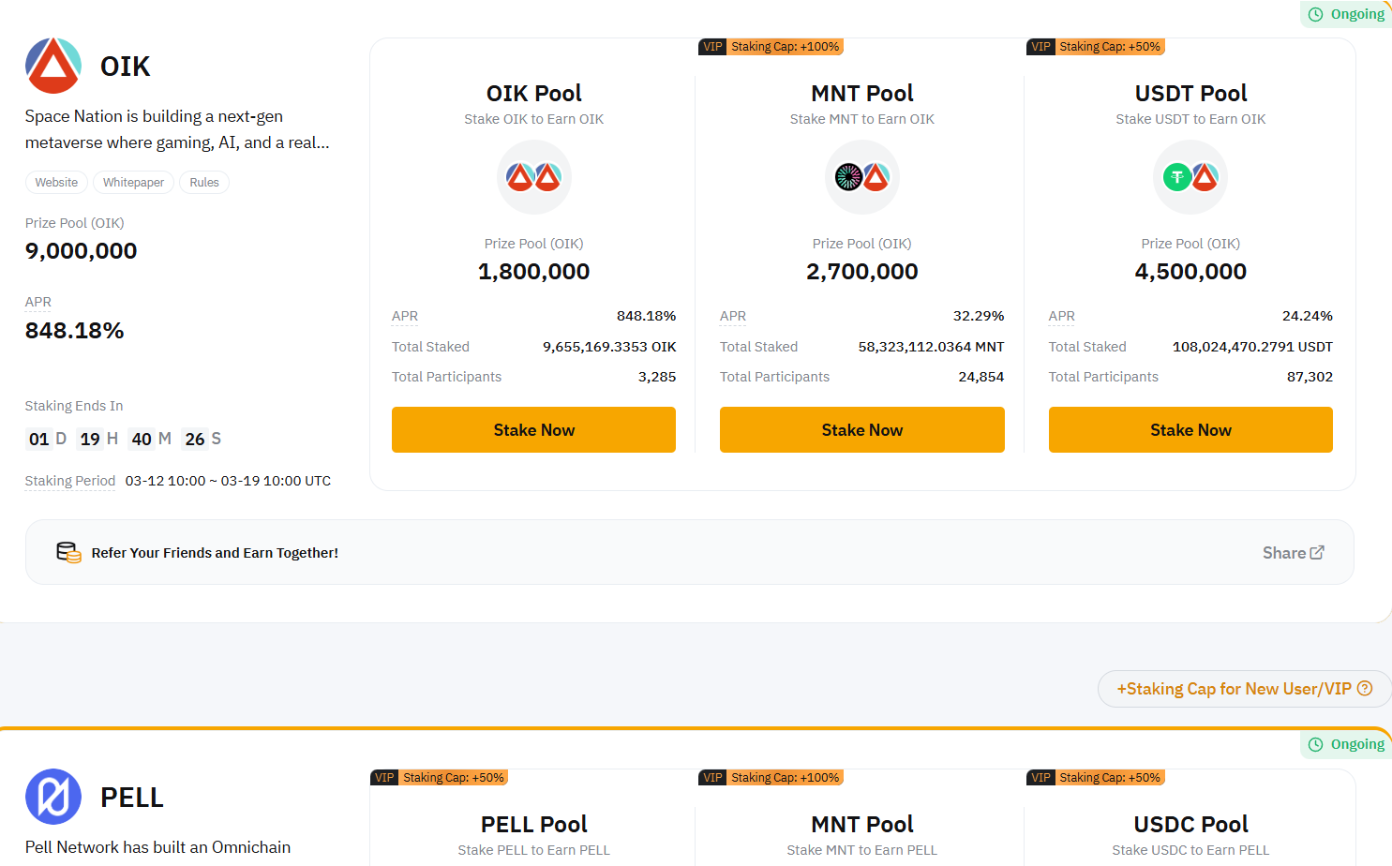The height and width of the screenshot is (866, 1392).
Task: Click the question mark icon on Staking Cap button
Action: [x=1365, y=689]
